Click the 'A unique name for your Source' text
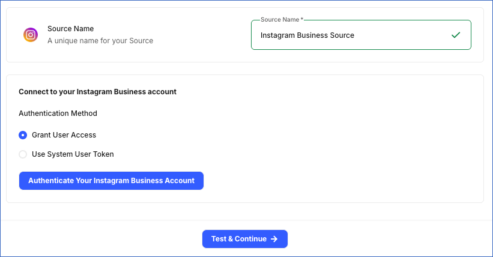The image size is (493, 257). coord(100,41)
